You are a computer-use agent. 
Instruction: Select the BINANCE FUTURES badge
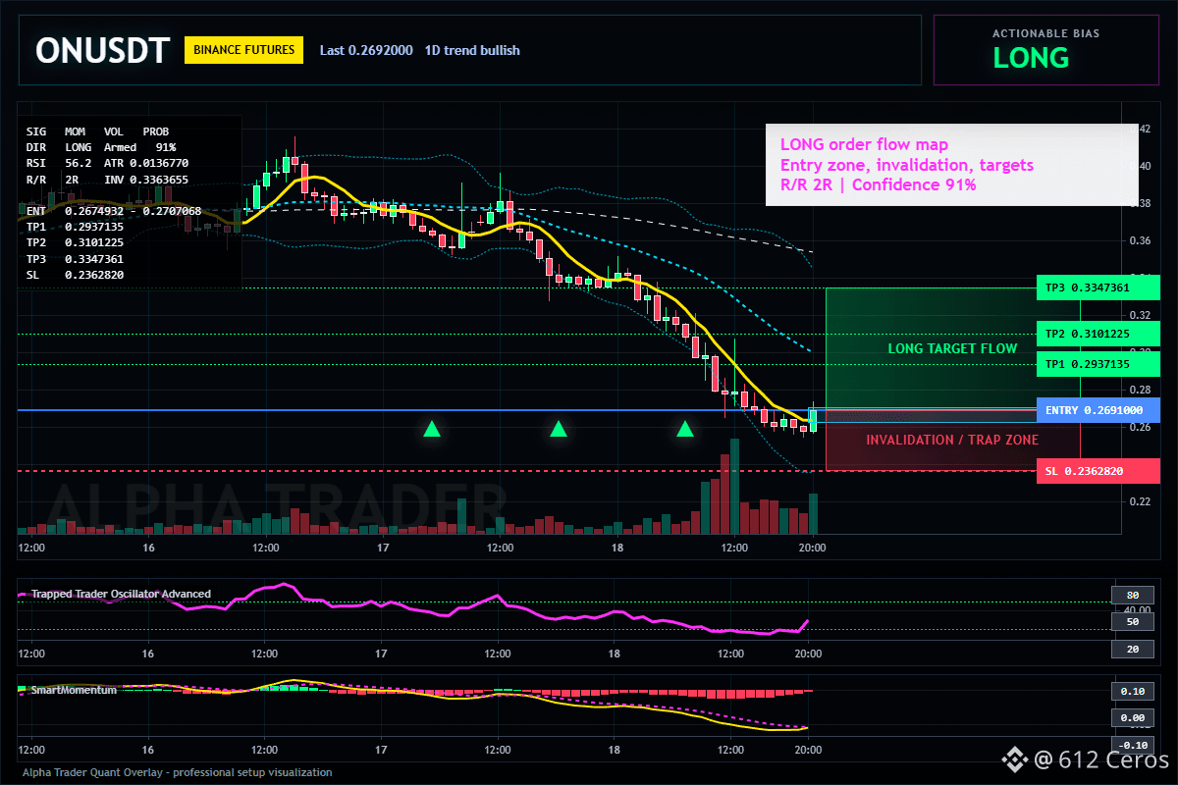[x=244, y=50]
